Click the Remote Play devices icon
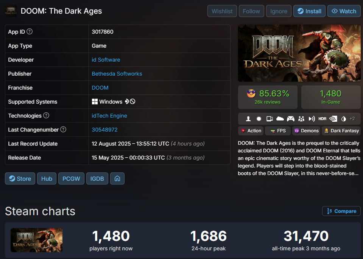 coord(270,119)
